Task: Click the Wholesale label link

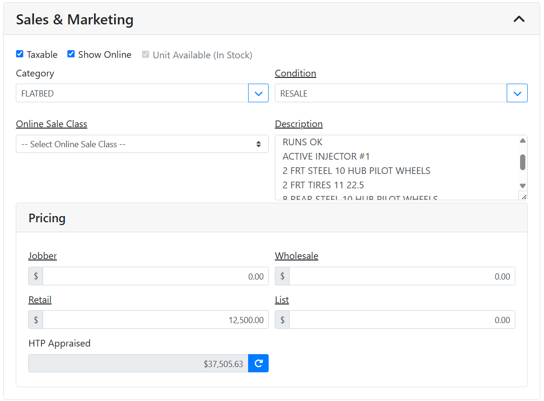Action: [296, 256]
